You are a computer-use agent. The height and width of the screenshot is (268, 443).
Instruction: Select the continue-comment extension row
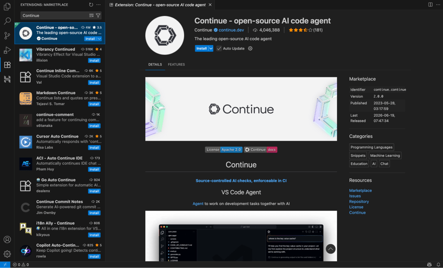[x=60, y=120]
